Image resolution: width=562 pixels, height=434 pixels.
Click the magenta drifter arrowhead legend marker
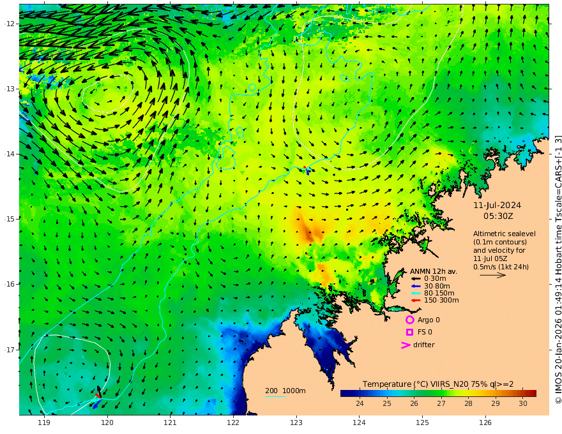[406, 345]
